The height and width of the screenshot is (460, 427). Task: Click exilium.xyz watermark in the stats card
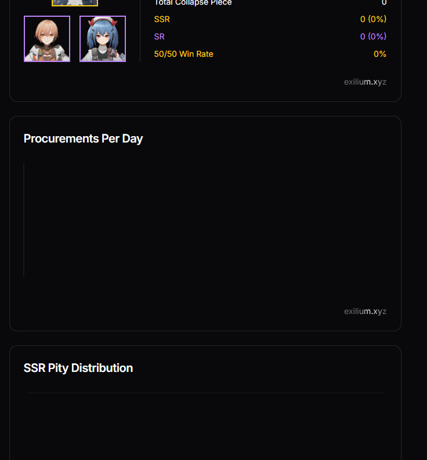pos(365,82)
